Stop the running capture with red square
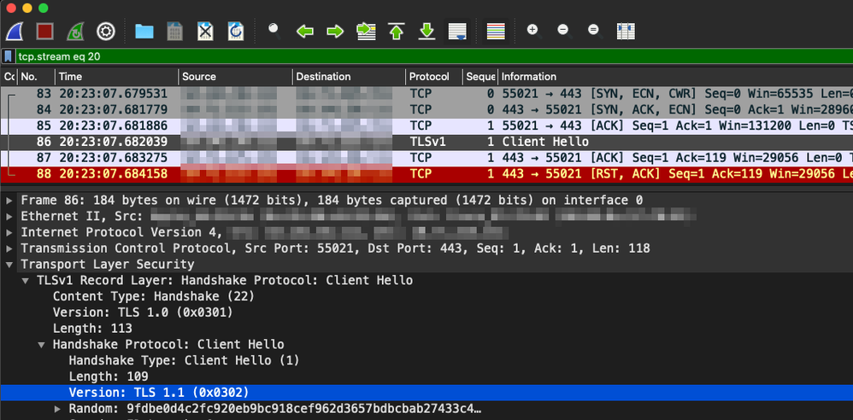Viewport: 853px width, 420px height. [x=44, y=32]
